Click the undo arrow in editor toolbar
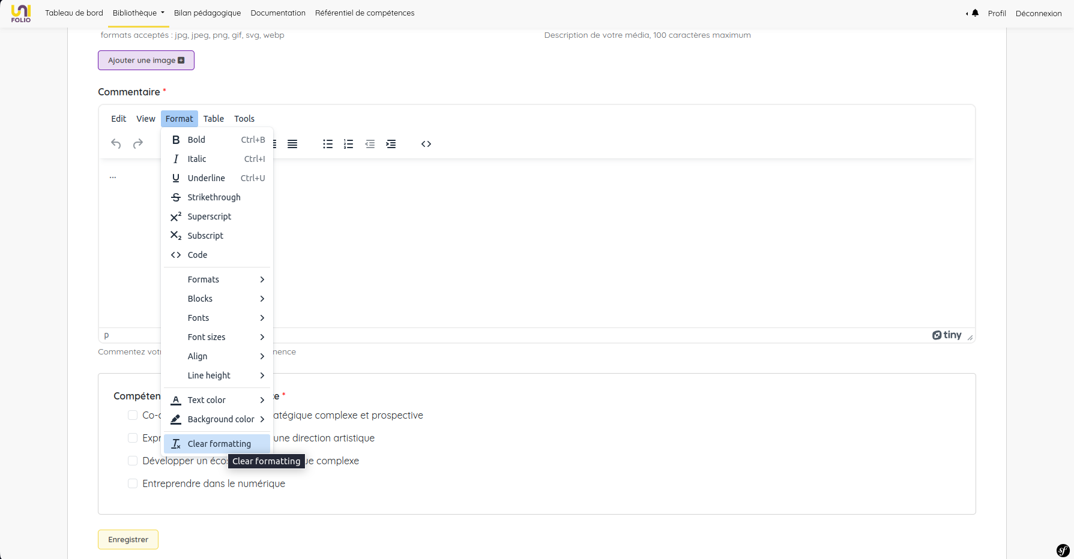Image resolution: width=1074 pixels, height=559 pixels. (x=116, y=144)
